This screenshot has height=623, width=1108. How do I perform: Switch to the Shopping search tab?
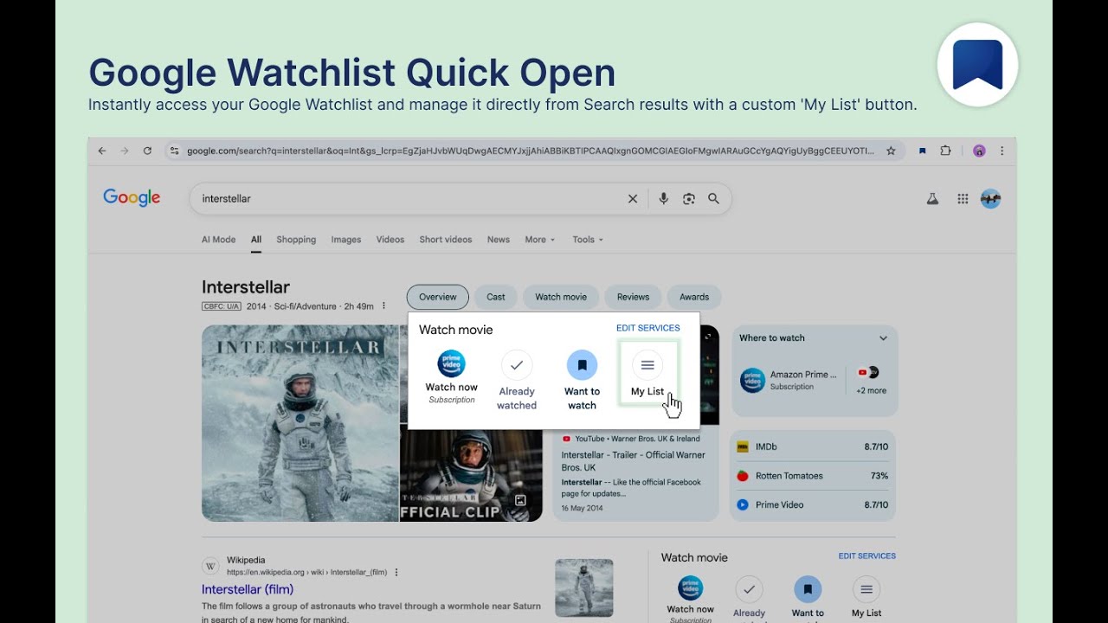(x=296, y=240)
